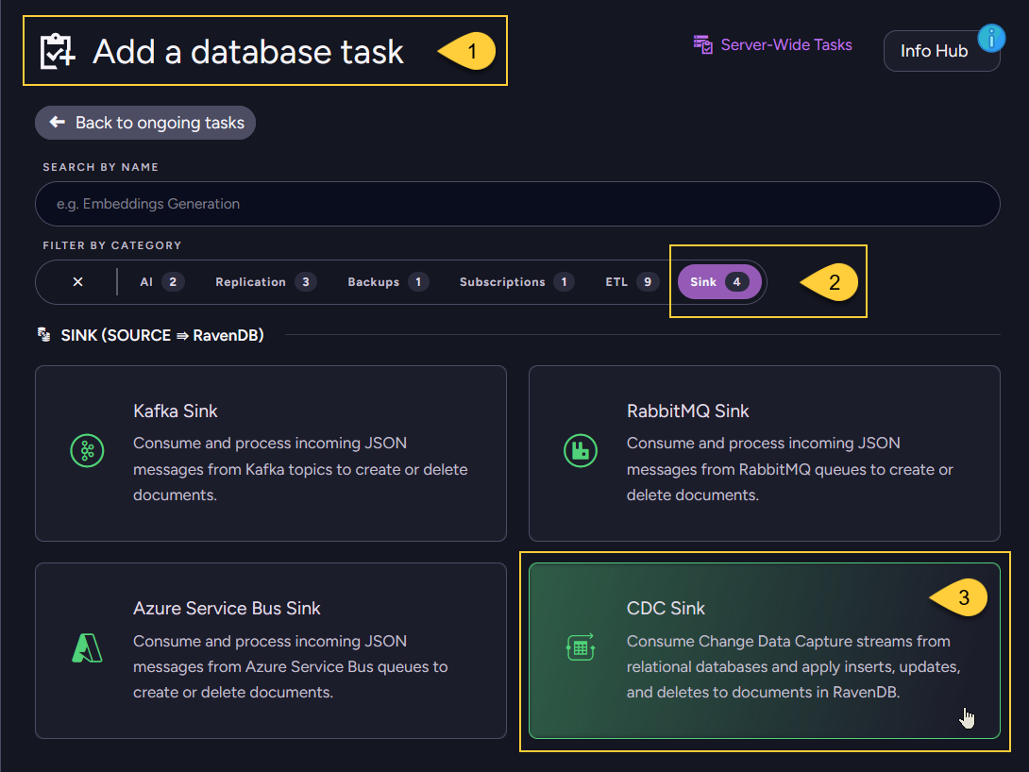Click the RabbitMQ Sink description text
The width and height of the screenshot is (1029, 772).
point(789,469)
